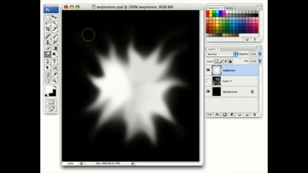Toggle lock transparent pixels
Image resolution: width=308 pixels, height=173 pixels.
click(x=216, y=62)
